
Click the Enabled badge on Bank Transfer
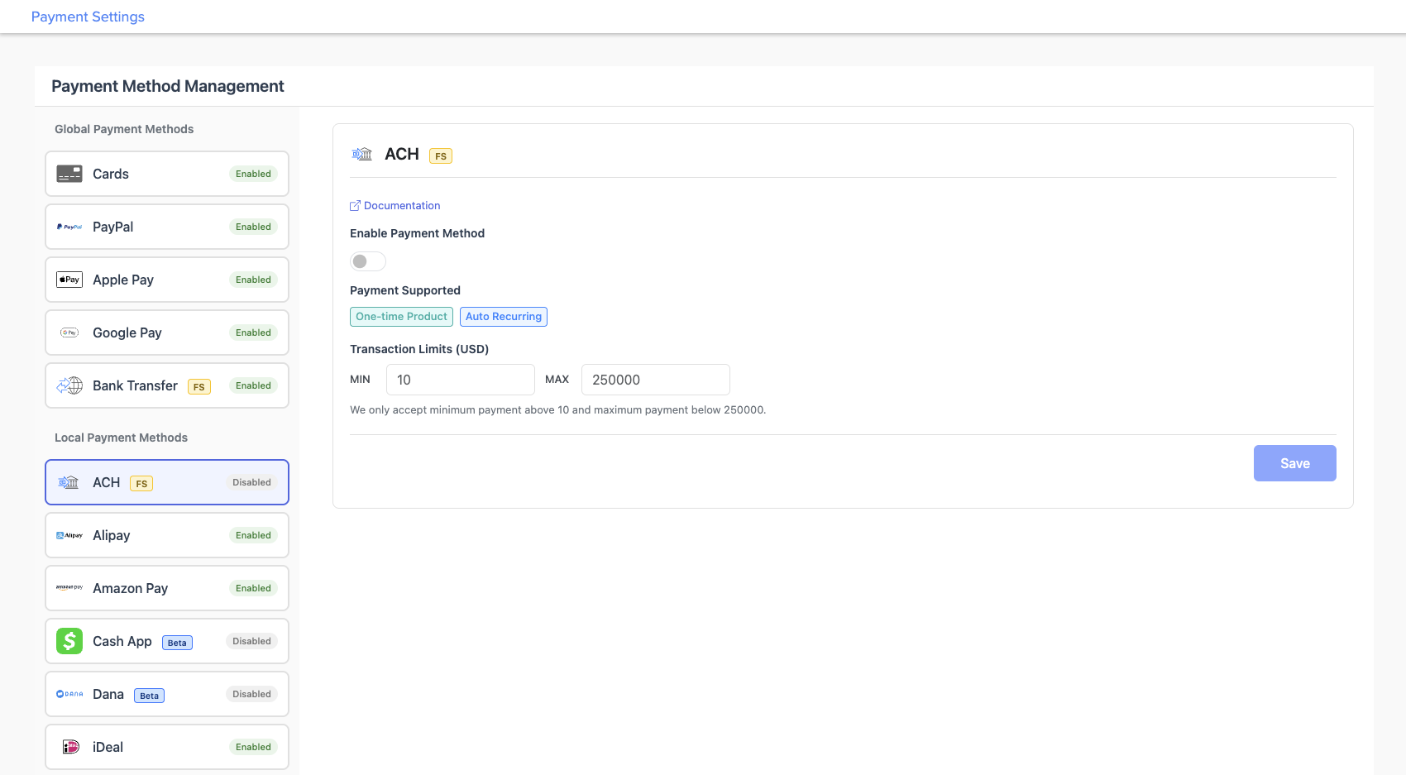253,385
